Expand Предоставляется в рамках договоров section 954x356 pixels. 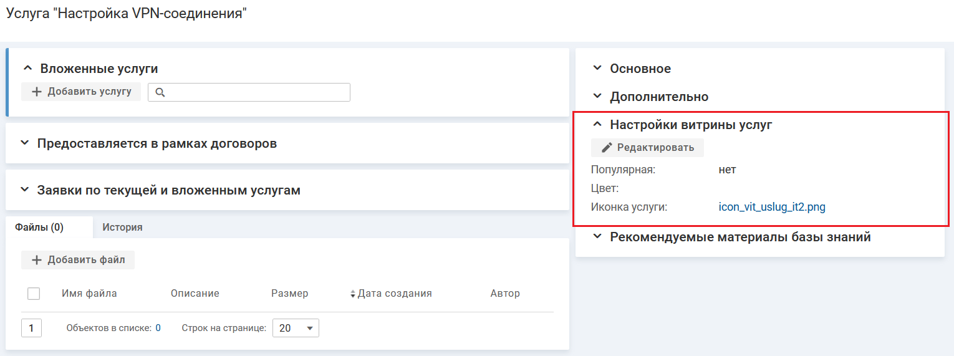(24, 143)
